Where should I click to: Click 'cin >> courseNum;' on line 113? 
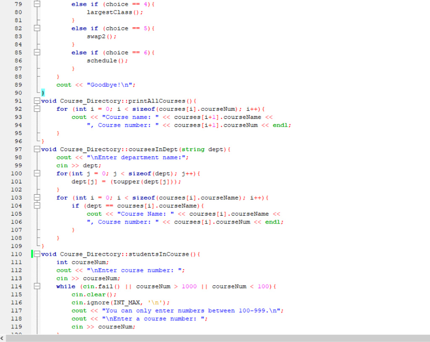[x=88, y=278]
